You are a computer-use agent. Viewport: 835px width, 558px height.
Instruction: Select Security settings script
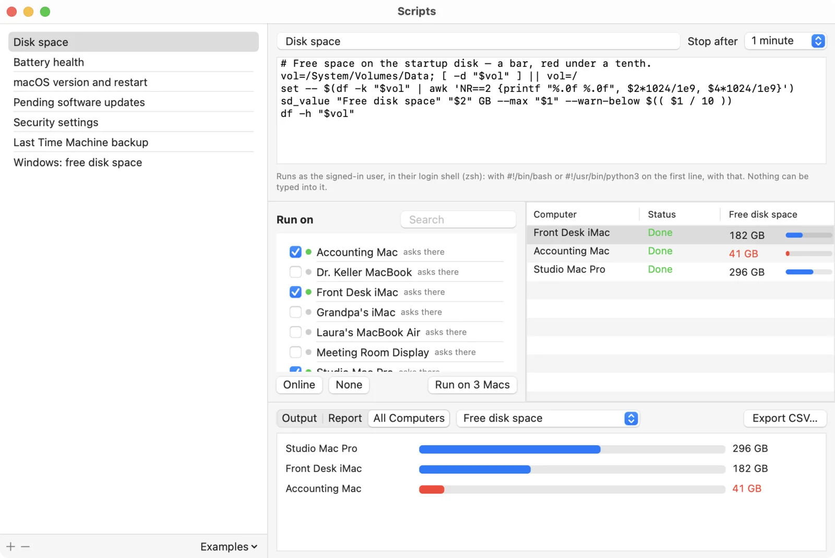pos(134,122)
